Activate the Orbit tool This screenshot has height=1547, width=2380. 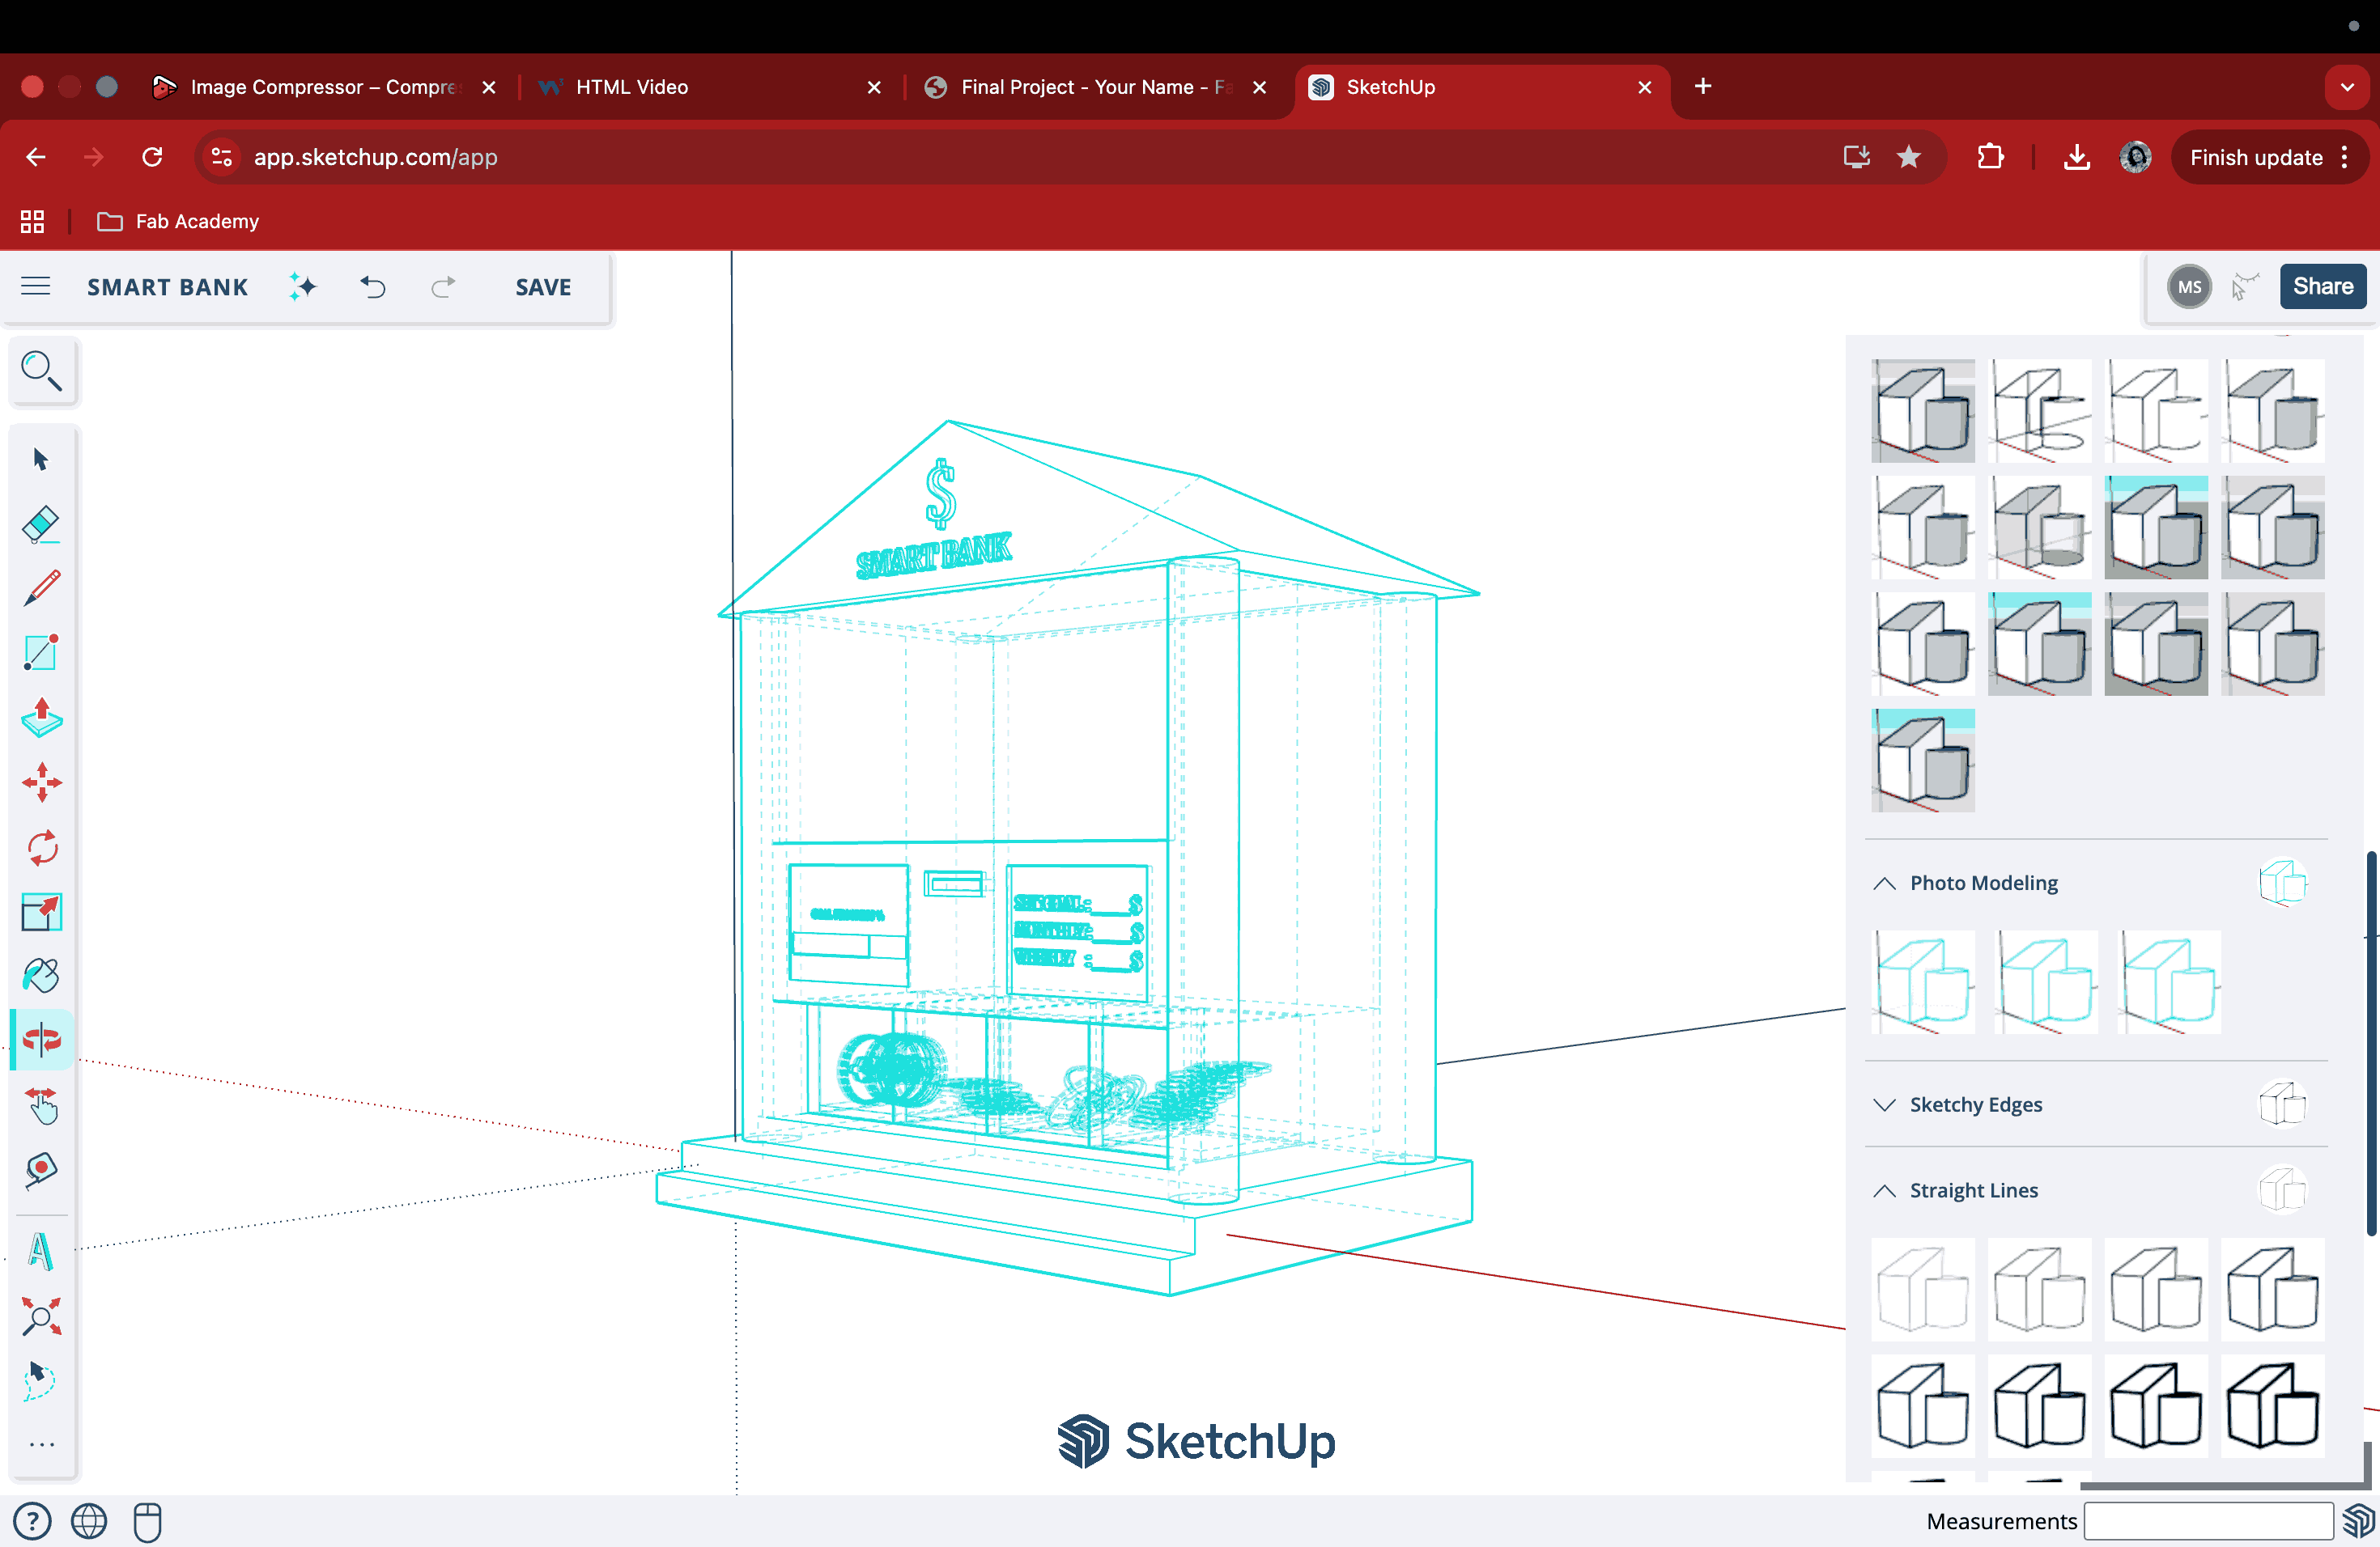pos(41,1040)
